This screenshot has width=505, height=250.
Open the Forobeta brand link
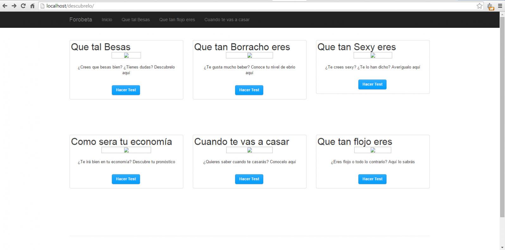(81, 20)
